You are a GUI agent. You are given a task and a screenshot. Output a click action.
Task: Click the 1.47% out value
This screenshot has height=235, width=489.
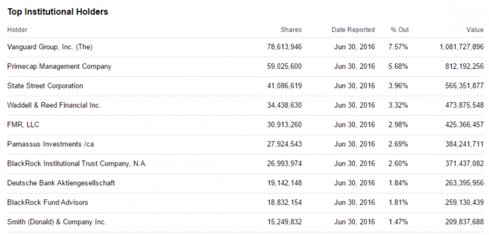398,222
